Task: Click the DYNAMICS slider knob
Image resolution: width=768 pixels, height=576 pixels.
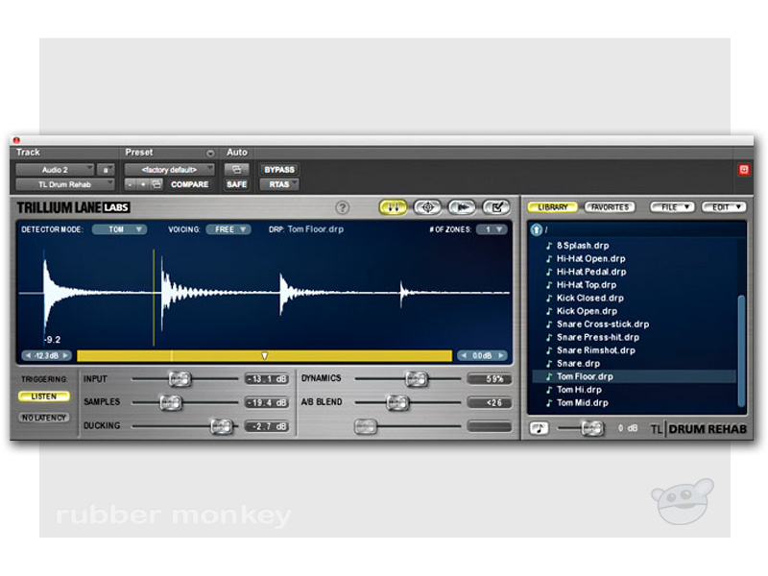Action: click(x=416, y=378)
